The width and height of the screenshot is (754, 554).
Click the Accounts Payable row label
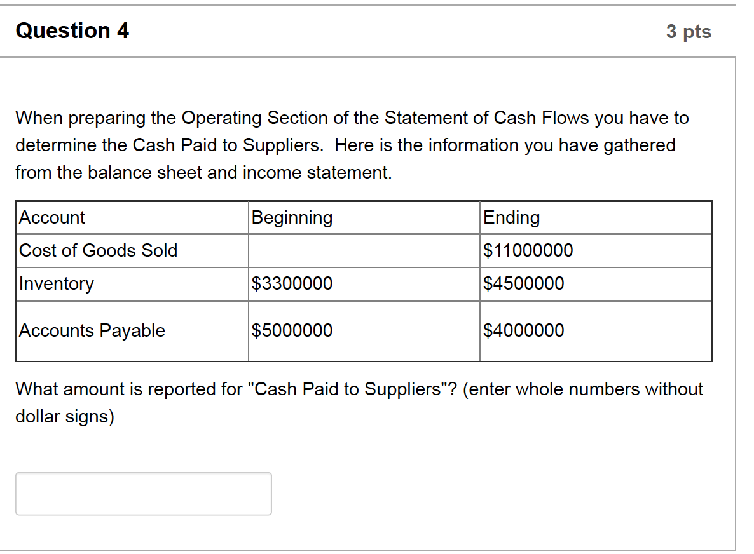point(92,330)
